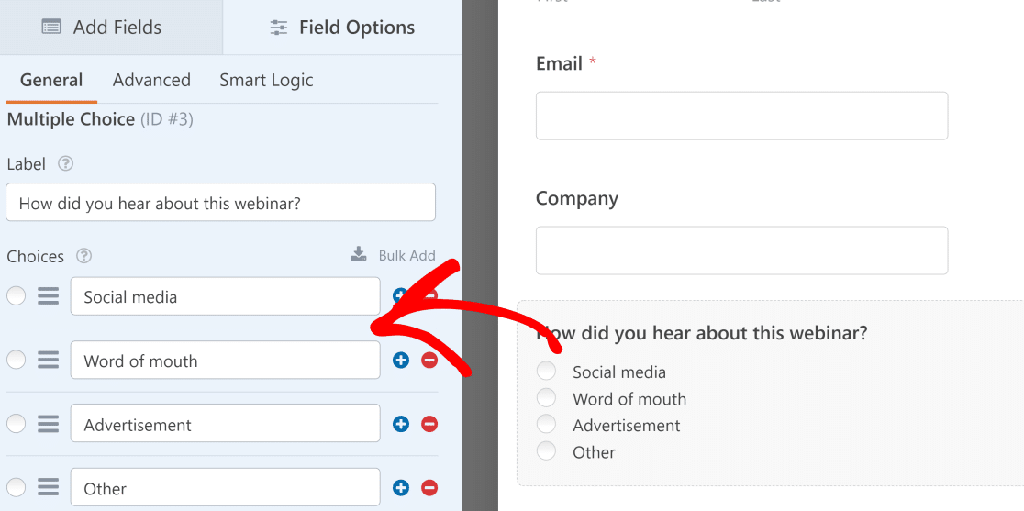Switch to the Field Options tab

tap(342, 28)
